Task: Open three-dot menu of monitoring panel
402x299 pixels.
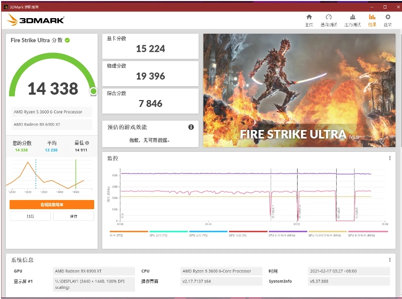Action: (x=390, y=158)
